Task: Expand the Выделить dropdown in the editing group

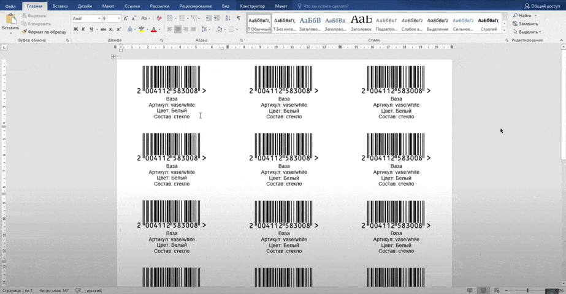Action: coord(527,32)
